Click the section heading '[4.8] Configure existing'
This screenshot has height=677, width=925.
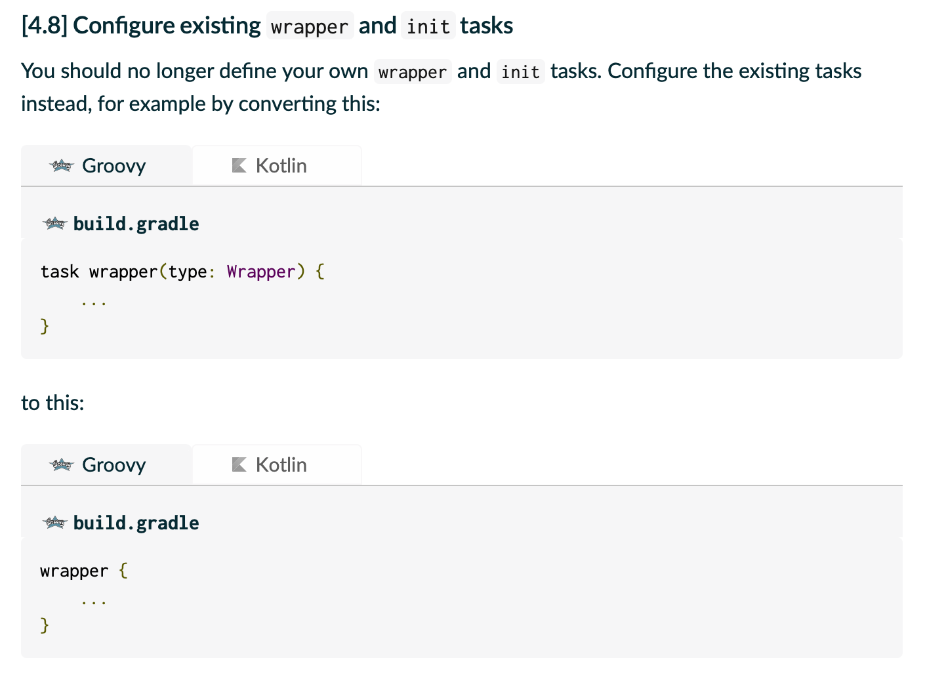141,26
